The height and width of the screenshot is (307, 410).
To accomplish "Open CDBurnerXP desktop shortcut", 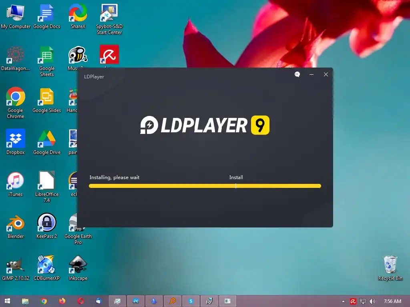I will click(x=46, y=268).
